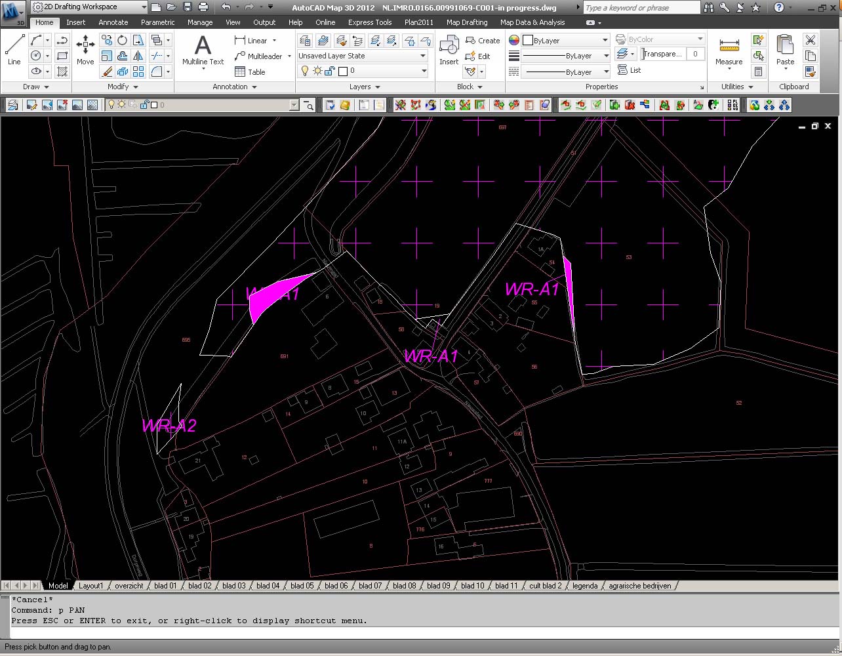Screen dimensions: 842x656
Task: Toggle layer freeze sun icon in ribbon Layers panel
Action: coord(317,71)
